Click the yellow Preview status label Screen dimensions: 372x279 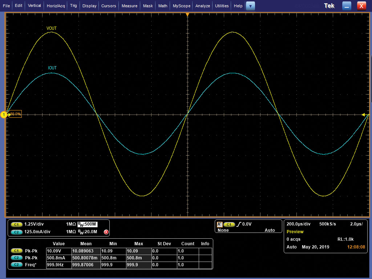tap(295, 231)
